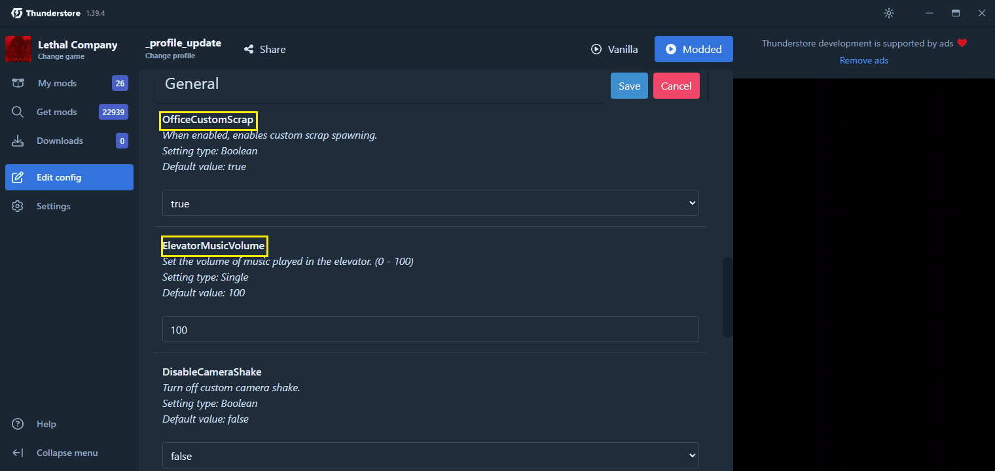This screenshot has width=995, height=471.
Task: Click the 'Thunderstore development is supported by ads' text
Action: (858, 43)
